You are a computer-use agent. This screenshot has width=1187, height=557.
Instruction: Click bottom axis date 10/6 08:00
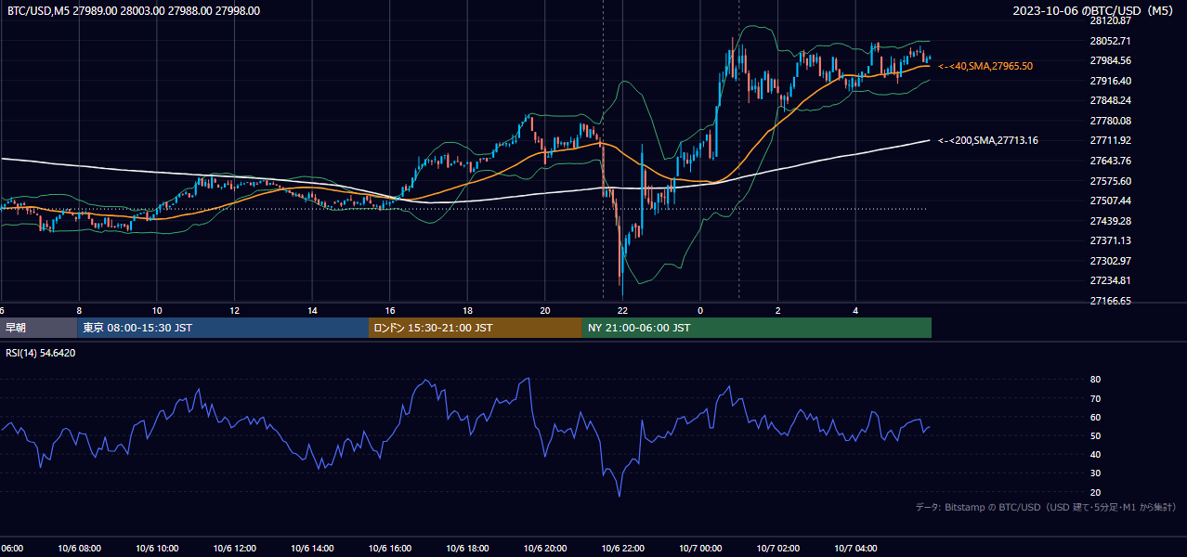tap(79, 549)
